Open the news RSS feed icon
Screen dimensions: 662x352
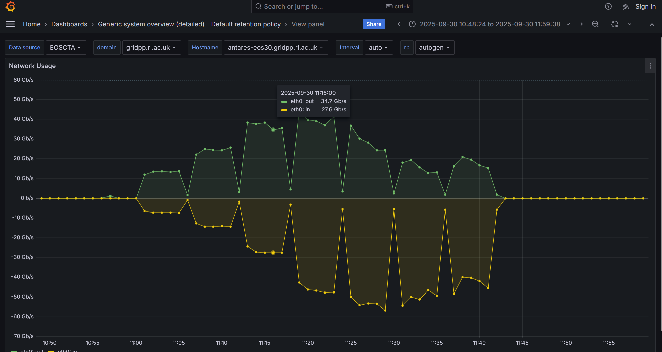click(x=625, y=6)
